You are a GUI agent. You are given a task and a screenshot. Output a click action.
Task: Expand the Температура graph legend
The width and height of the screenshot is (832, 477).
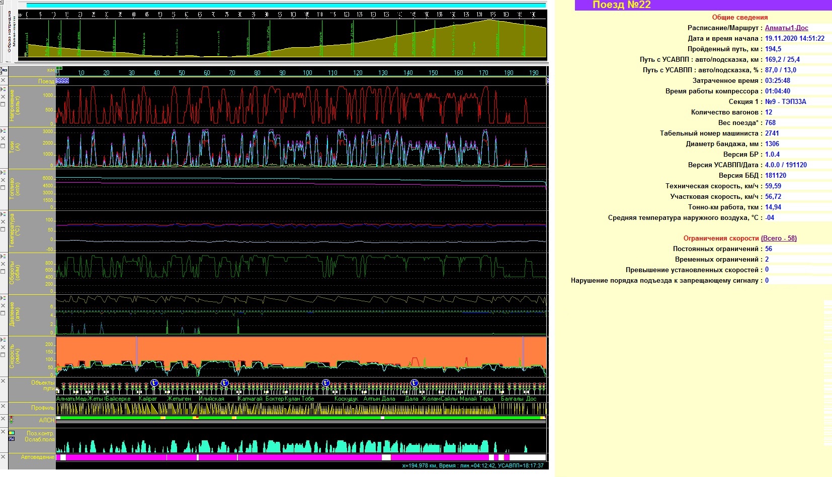(x=3, y=214)
